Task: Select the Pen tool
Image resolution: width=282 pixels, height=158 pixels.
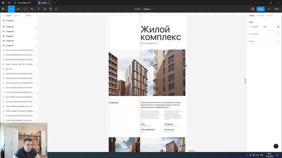Action: [x=32, y=9]
